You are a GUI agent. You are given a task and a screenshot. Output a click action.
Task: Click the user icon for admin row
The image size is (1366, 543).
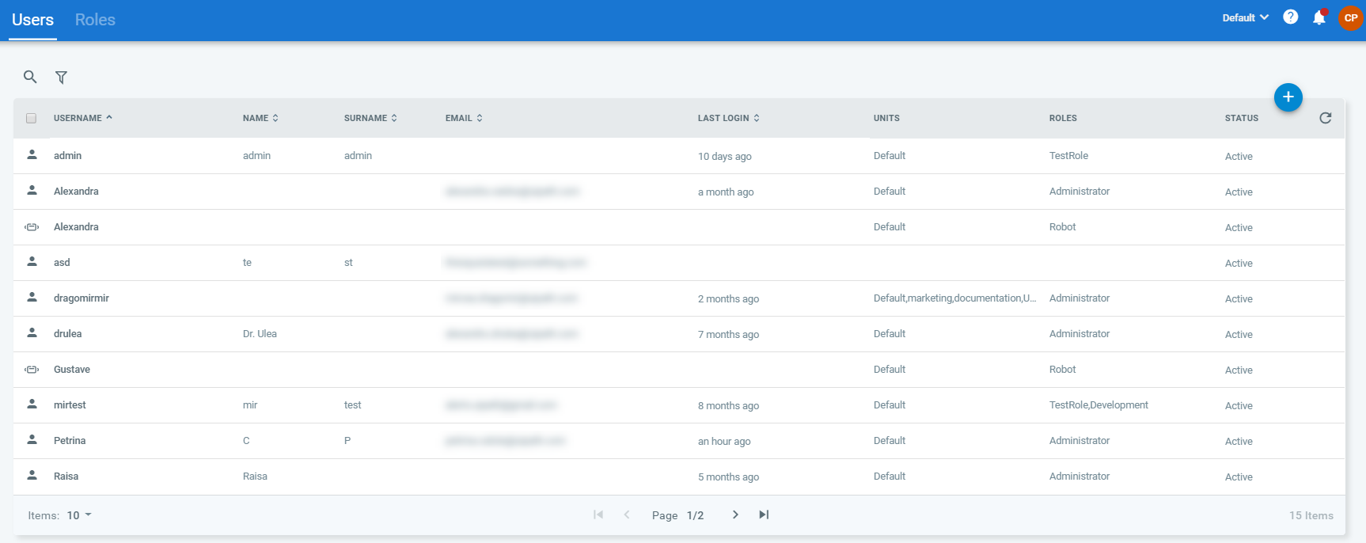32,154
